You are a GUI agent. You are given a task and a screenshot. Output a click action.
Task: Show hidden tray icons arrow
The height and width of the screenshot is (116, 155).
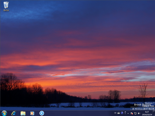[128, 113]
